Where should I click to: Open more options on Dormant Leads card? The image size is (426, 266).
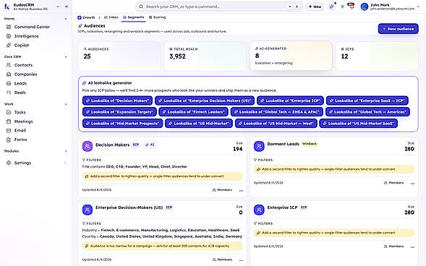[412, 184]
